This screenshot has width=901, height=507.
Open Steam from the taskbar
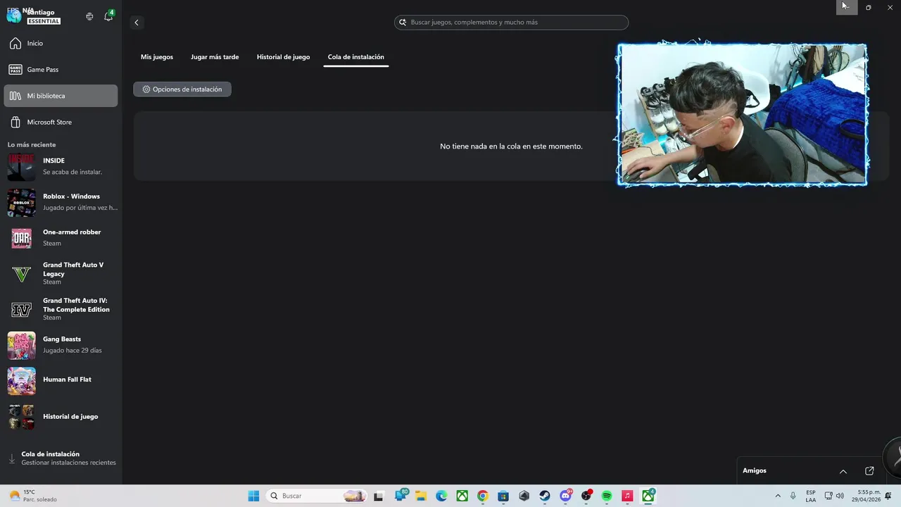[x=545, y=496]
